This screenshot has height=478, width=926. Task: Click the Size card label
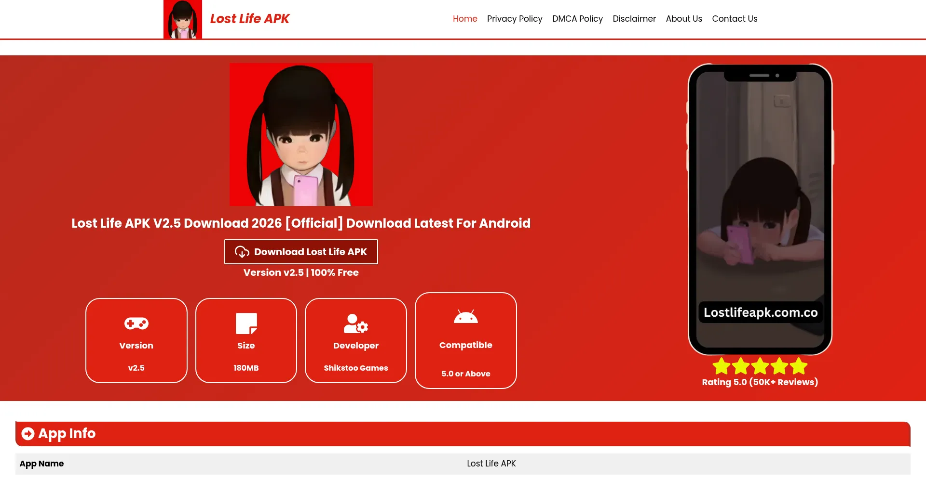[x=246, y=346]
